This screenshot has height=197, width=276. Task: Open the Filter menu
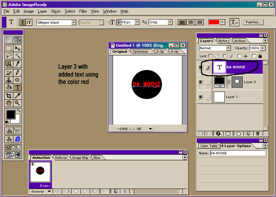point(83,11)
